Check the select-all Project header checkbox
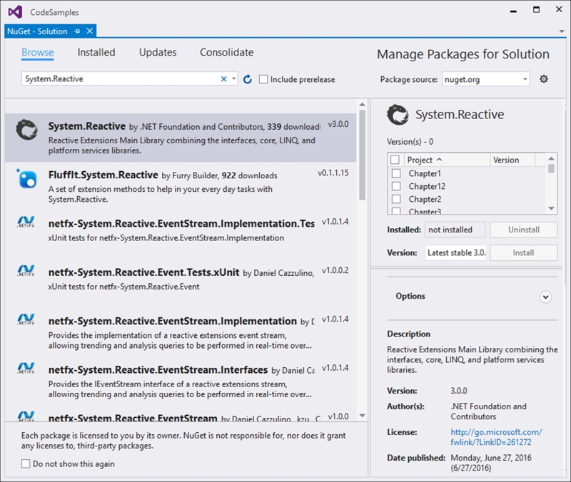 395,160
